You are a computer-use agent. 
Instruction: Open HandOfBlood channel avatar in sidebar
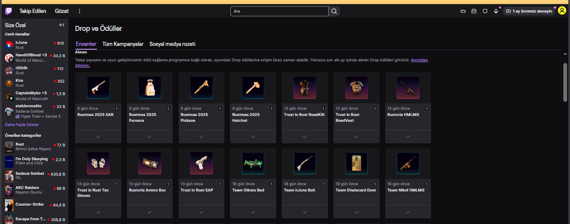tap(9, 58)
